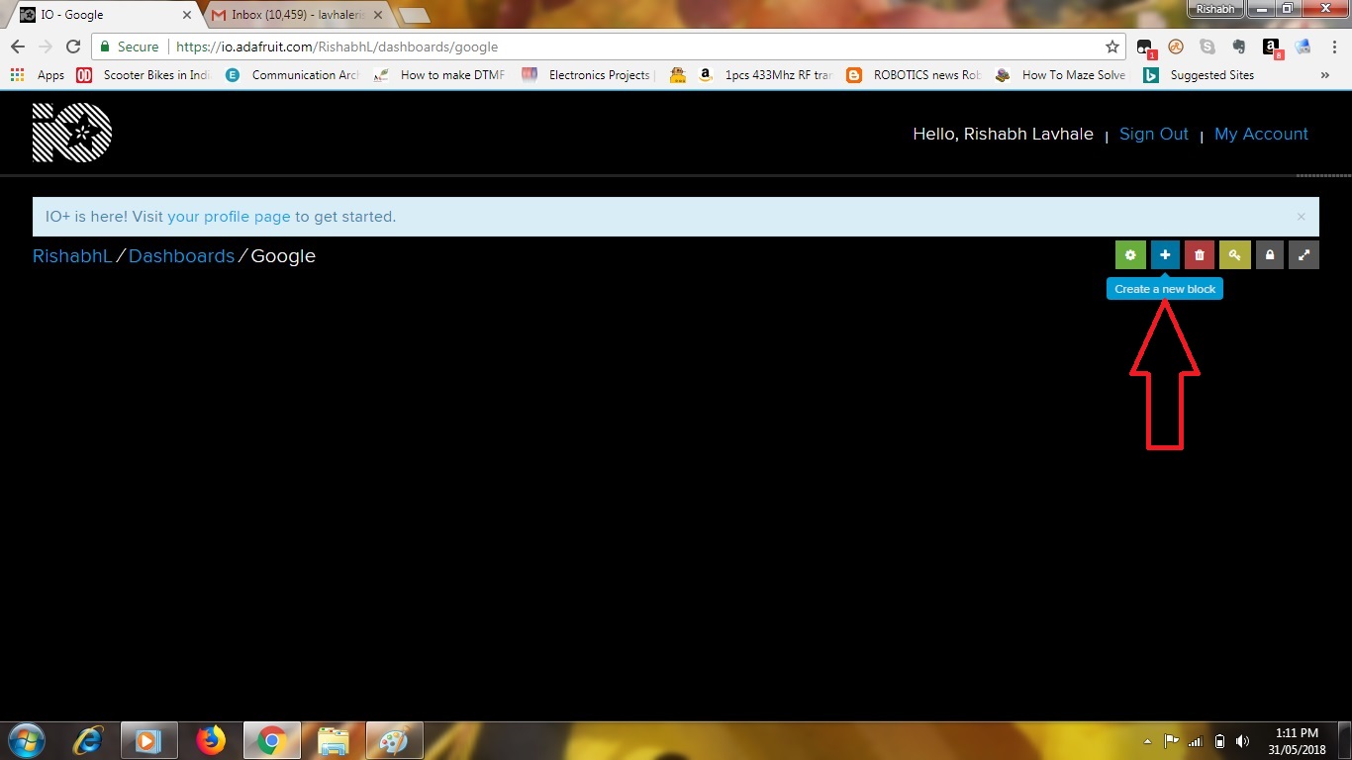
Task: Go back to the previous page
Action: [x=18, y=47]
